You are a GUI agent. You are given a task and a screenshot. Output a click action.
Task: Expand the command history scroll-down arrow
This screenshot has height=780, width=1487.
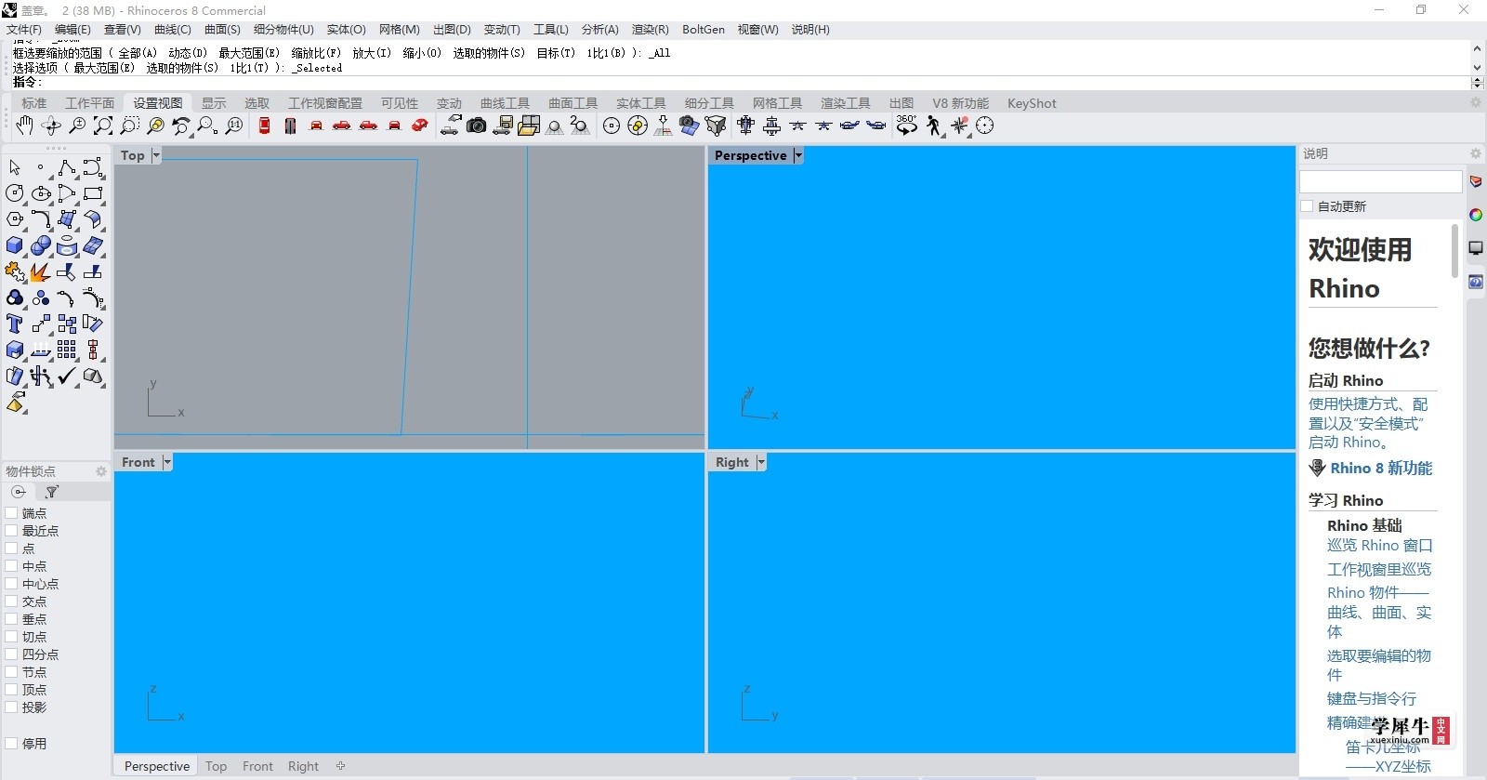point(1477,68)
